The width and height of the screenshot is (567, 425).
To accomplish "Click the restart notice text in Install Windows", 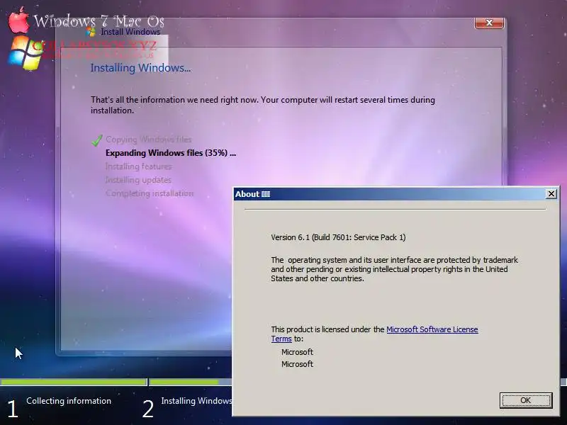I will (x=263, y=105).
